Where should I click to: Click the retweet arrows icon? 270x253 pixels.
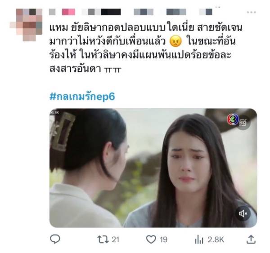pos(103,240)
